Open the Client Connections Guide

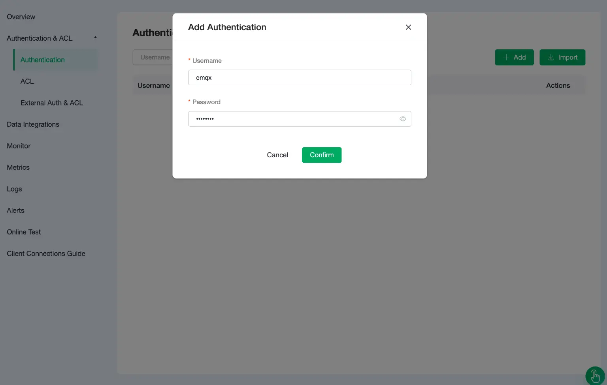(x=46, y=253)
